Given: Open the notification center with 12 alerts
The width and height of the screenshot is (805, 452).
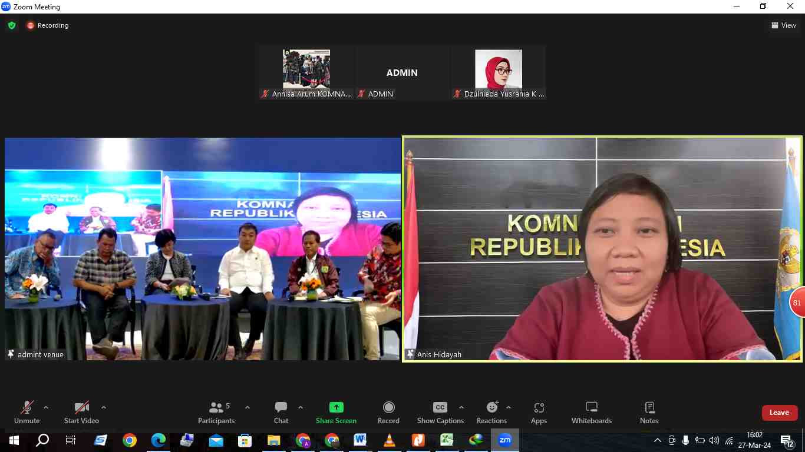Looking at the screenshot, I should 787,441.
